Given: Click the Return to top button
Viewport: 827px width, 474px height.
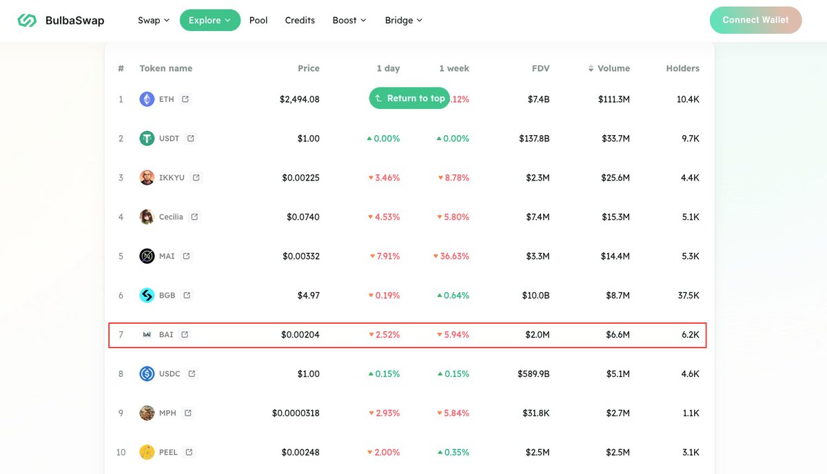Looking at the screenshot, I should 409,99.
